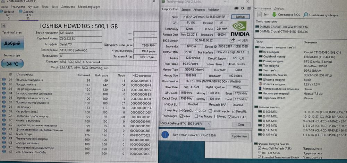Screen dimensions: 347x163
Task: Select the DIMM3 Crucial module icon
Action: click(x=257, y=32)
